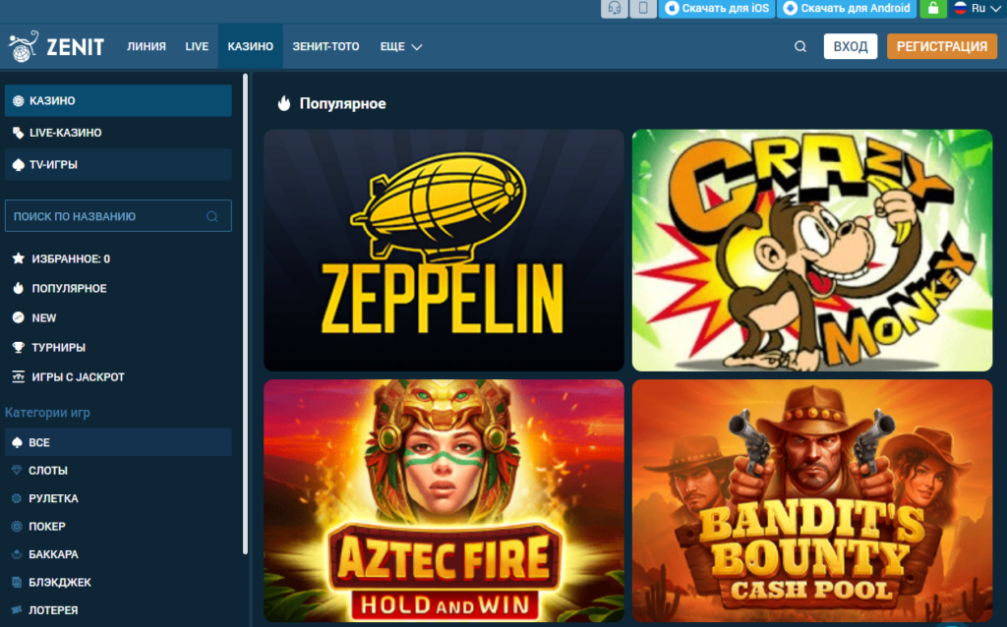The height and width of the screenshot is (627, 1007).
Task: Click the star icon beside Избранное
Action: click(x=18, y=258)
